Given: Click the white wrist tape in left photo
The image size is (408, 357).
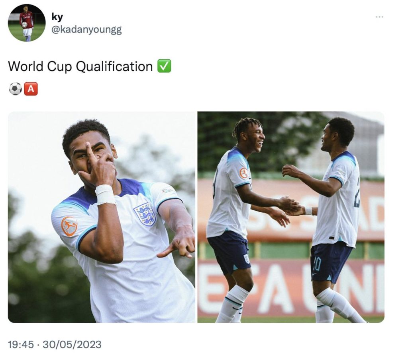Looking at the screenshot, I should pyautogui.click(x=105, y=194).
